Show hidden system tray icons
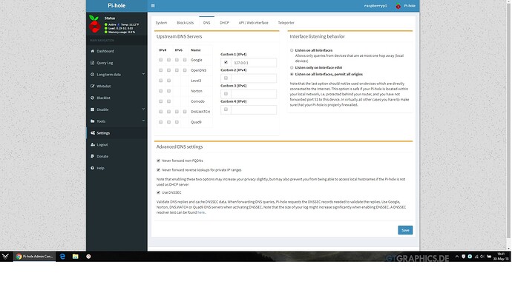 (x=457, y=257)
